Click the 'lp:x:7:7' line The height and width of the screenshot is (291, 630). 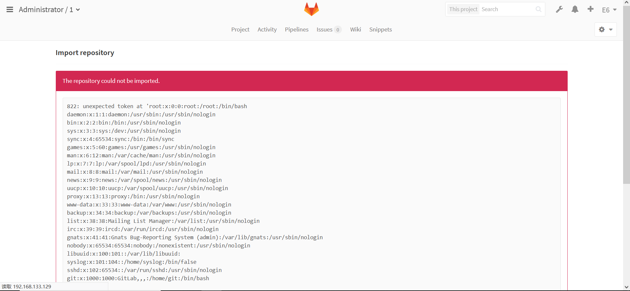(136, 164)
